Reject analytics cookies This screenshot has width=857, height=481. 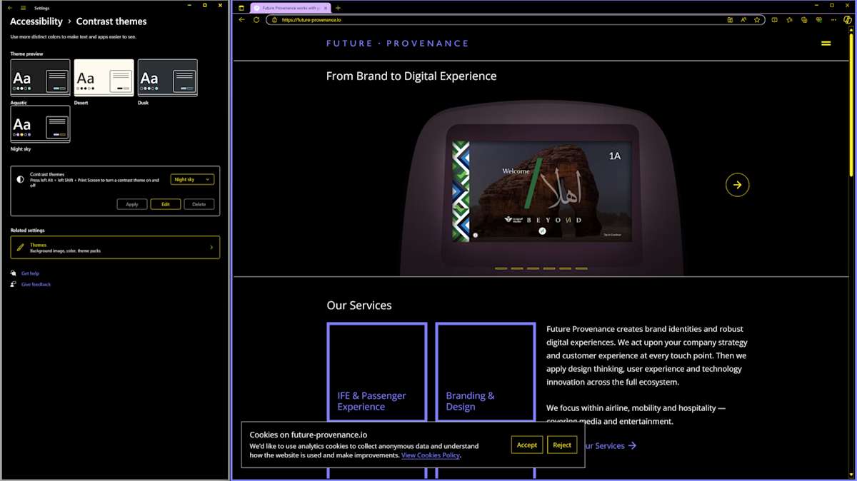coord(562,445)
